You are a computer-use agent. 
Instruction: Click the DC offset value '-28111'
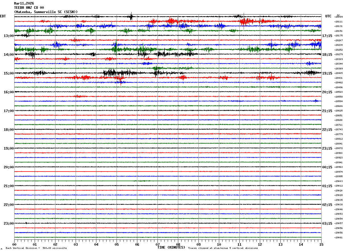[x=339, y=22]
